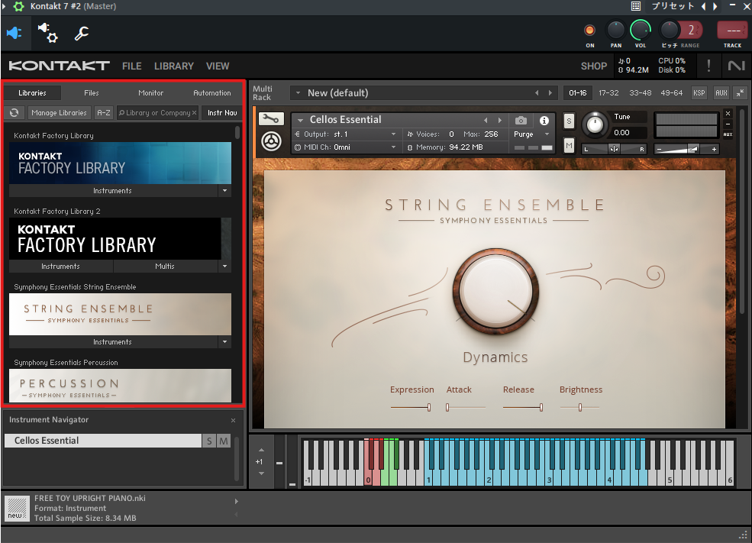
Task: Solo Cellos Essential in Instrument Navigator
Action: pos(209,441)
